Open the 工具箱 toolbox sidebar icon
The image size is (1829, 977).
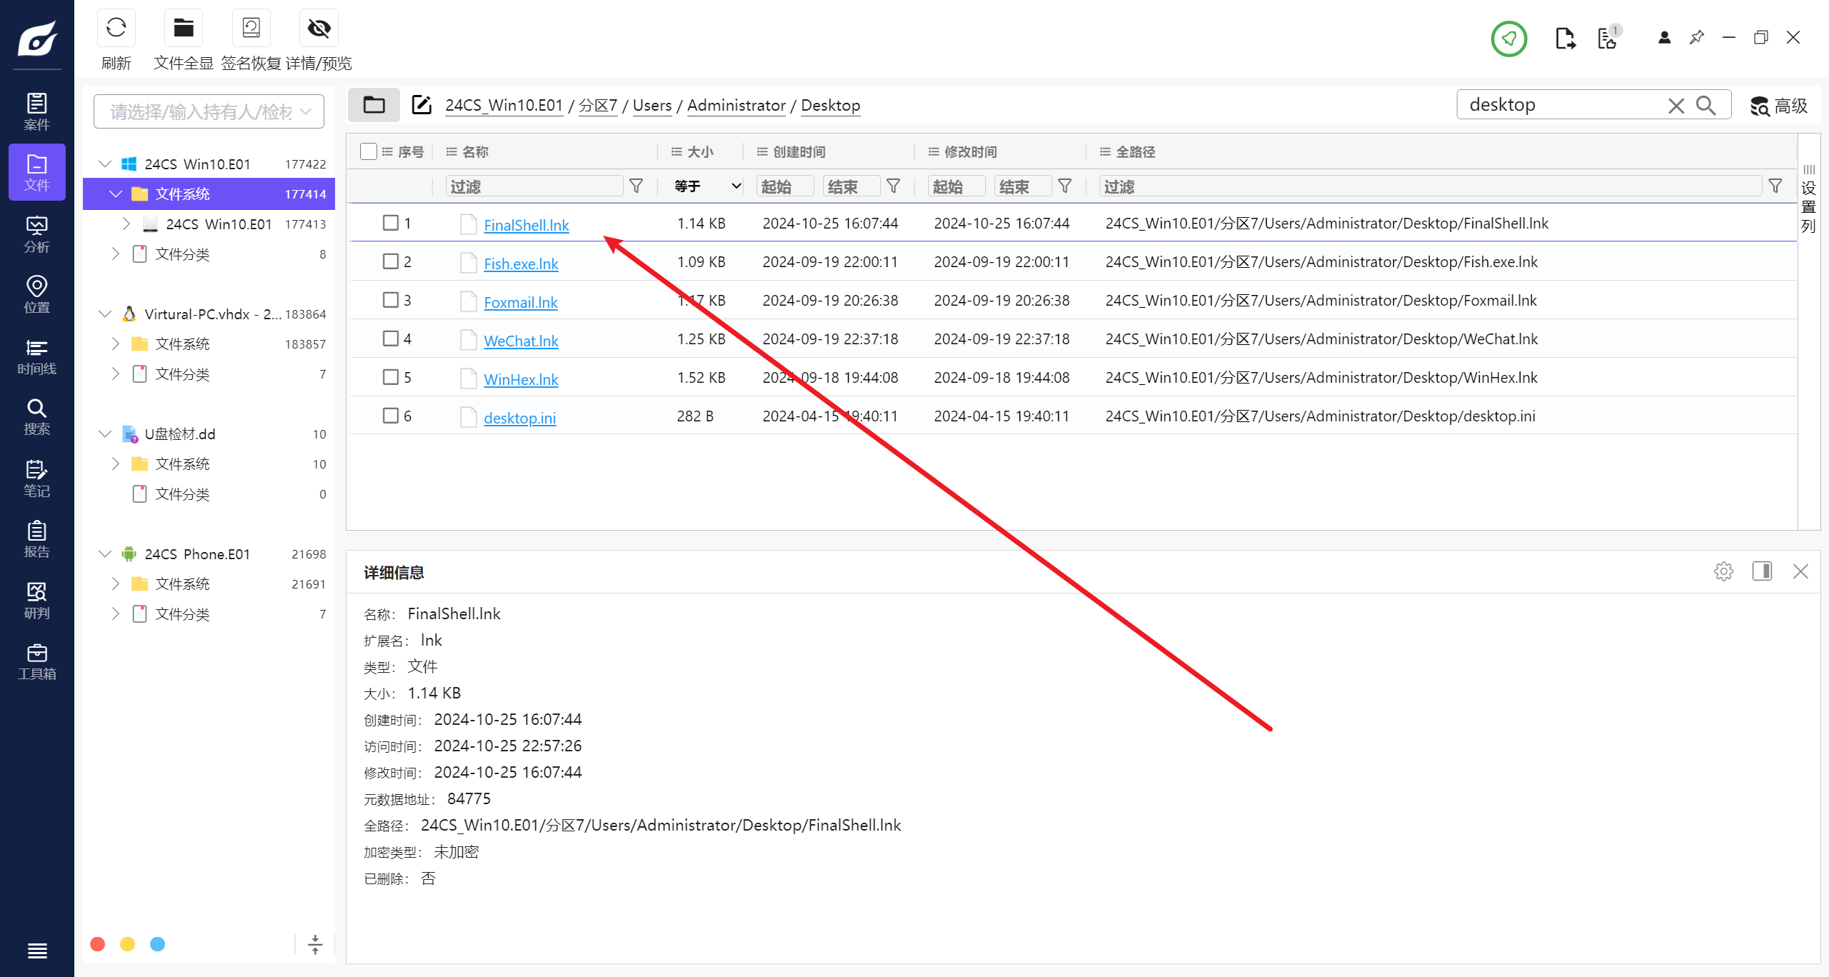(36, 661)
